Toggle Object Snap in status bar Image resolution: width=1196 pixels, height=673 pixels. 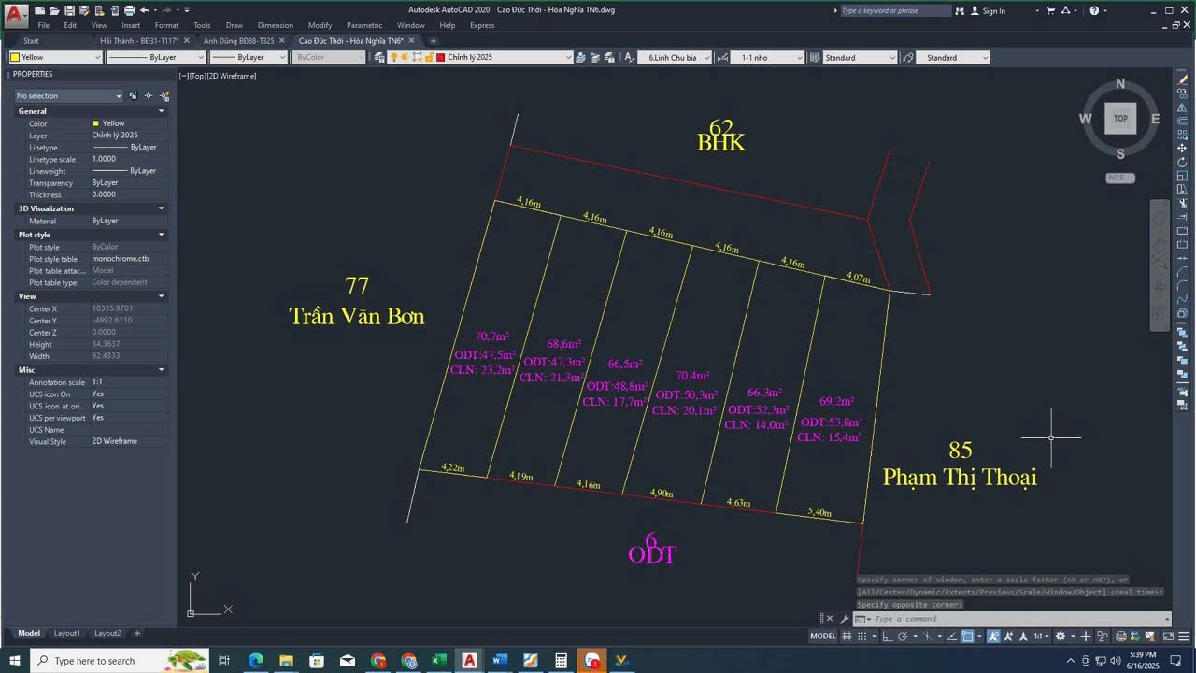[x=968, y=637]
